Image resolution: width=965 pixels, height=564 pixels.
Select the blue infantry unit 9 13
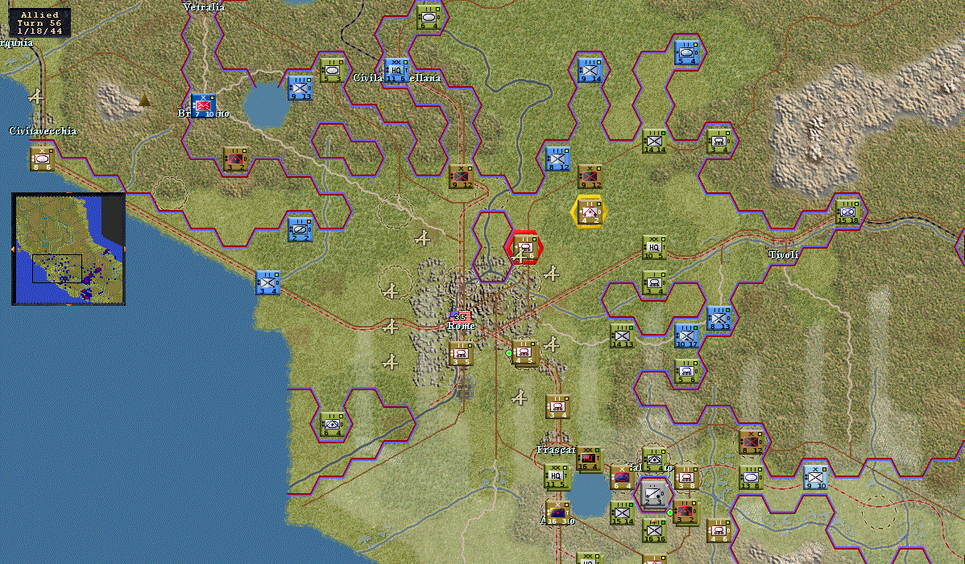pos(300,88)
